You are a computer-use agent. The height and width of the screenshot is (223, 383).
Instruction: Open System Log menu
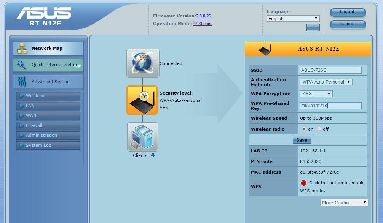pyautogui.click(x=48, y=145)
